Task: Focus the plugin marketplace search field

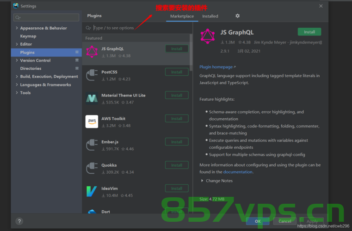Action: [x=137, y=28]
